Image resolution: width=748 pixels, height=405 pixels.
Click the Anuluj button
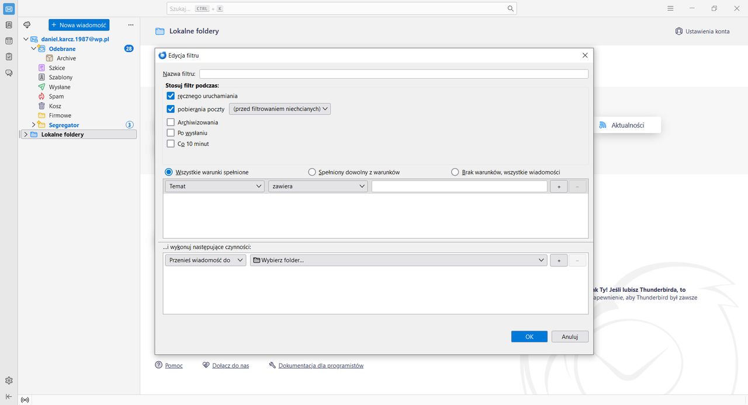570,337
